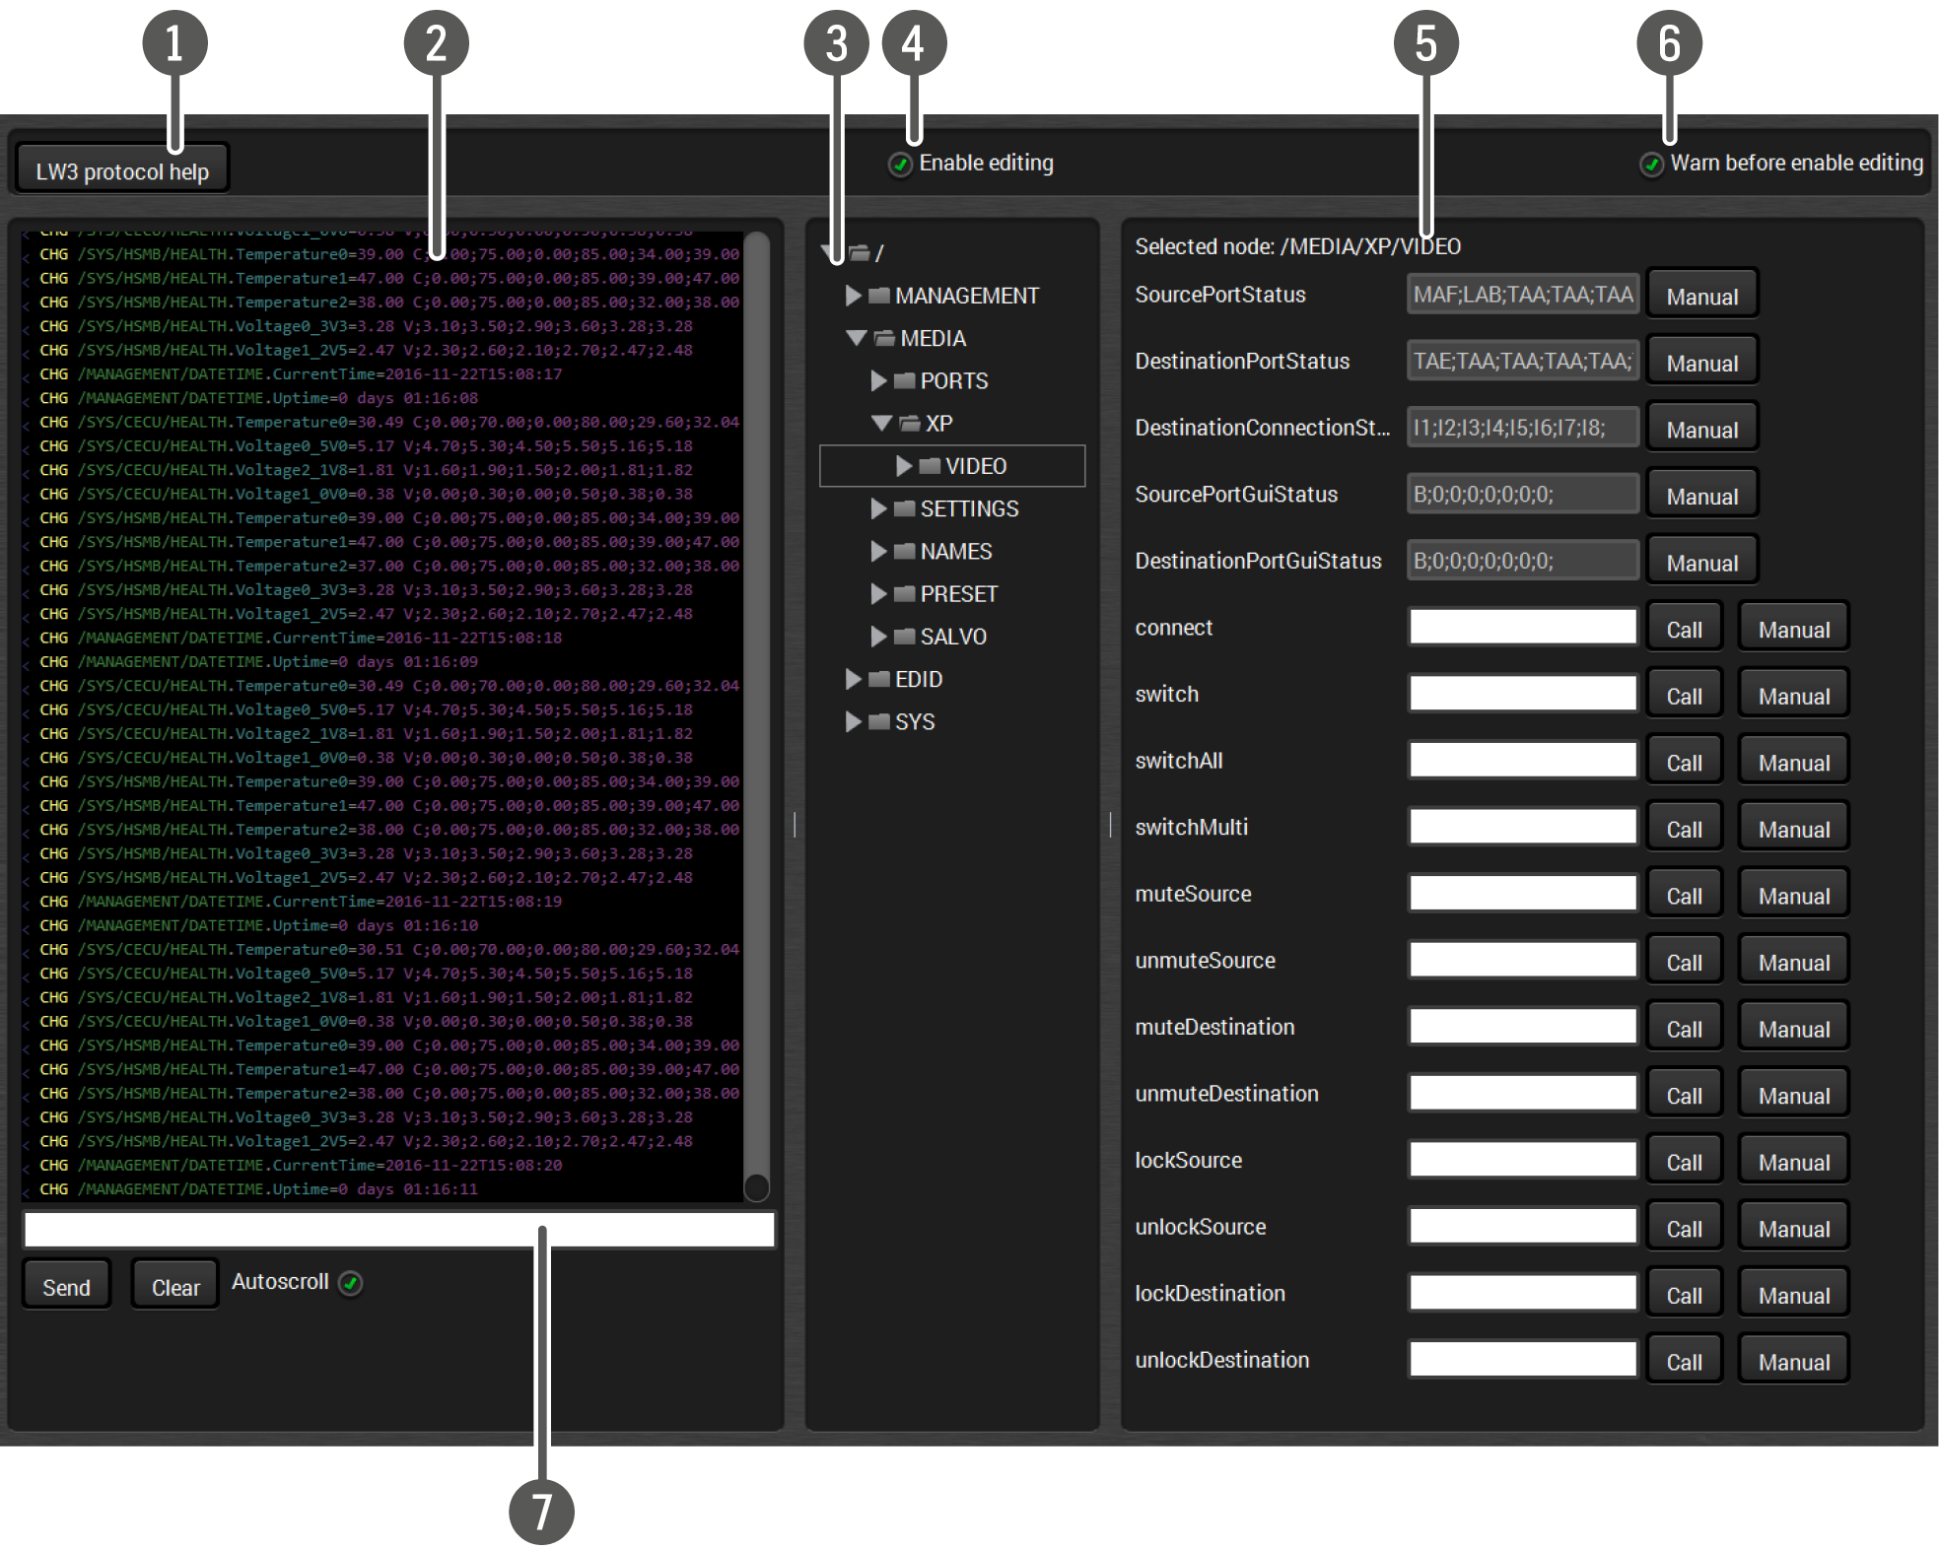Select the SETTINGS tree node label
Image resolution: width=1939 pixels, height=1549 pixels.
pyautogui.click(x=969, y=508)
